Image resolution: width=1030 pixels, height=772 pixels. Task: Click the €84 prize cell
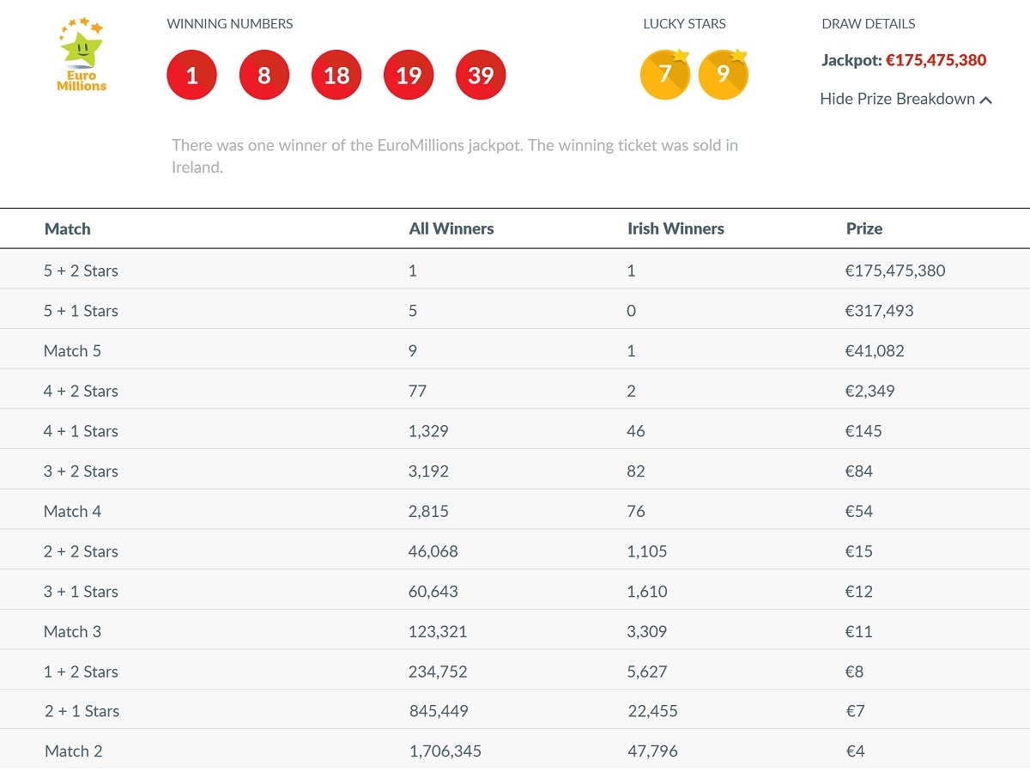pyautogui.click(x=859, y=471)
